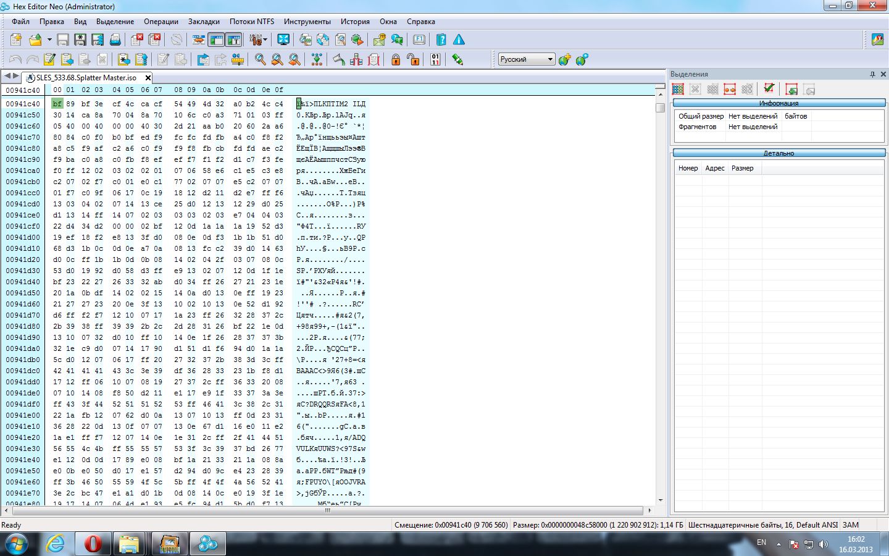Click the add language globe icon
889x556 pixels.
tap(564, 59)
